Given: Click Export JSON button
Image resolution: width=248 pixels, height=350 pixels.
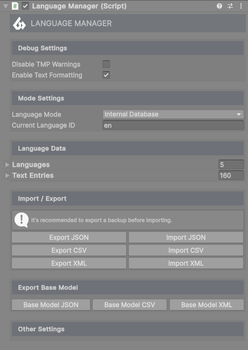Looking at the screenshot, I should click(x=69, y=237).
